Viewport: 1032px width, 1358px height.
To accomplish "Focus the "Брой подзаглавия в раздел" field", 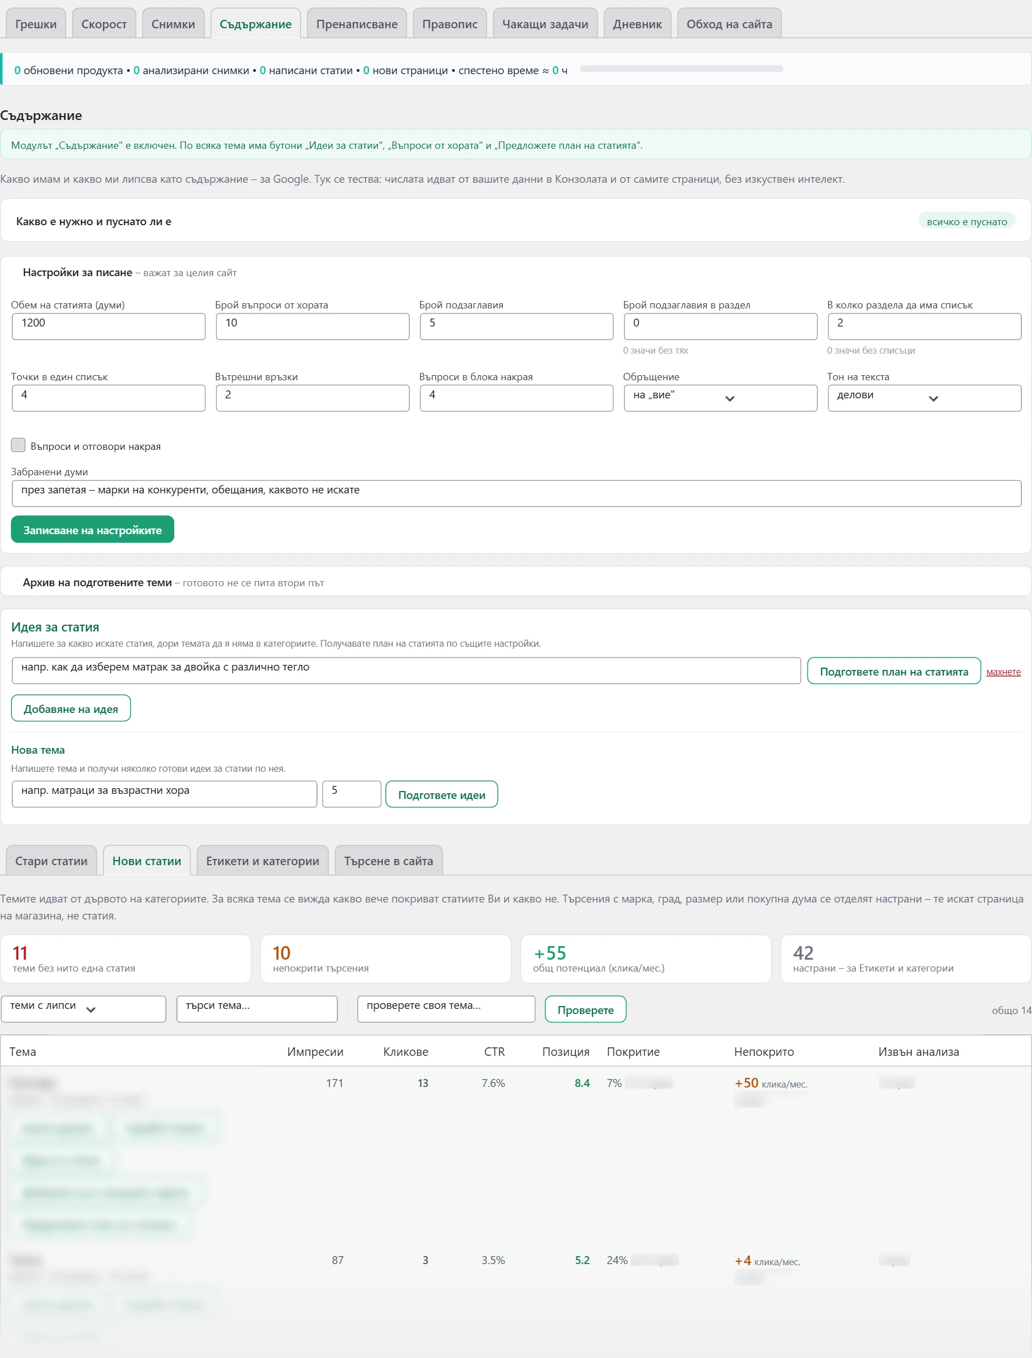I will point(720,326).
